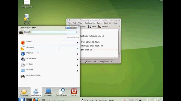Click the binoculars search icon
This screenshot has height=101, width=181.
(x=21, y=33)
